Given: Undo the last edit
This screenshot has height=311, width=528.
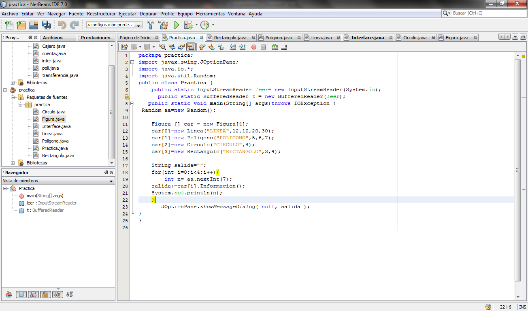Looking at the screenshot, I should [x=61, y=25].
